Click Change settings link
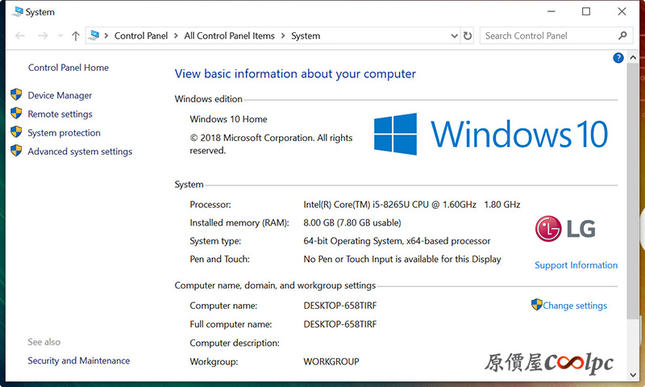The height and width of the screenshot is (387, 645). click(575, 306)
